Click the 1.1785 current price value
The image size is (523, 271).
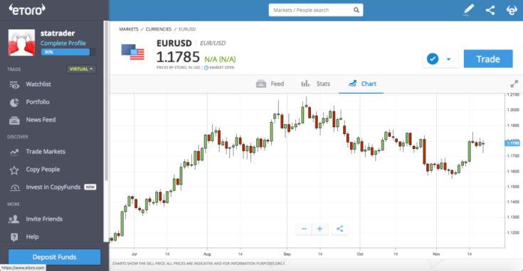[178, 57]
